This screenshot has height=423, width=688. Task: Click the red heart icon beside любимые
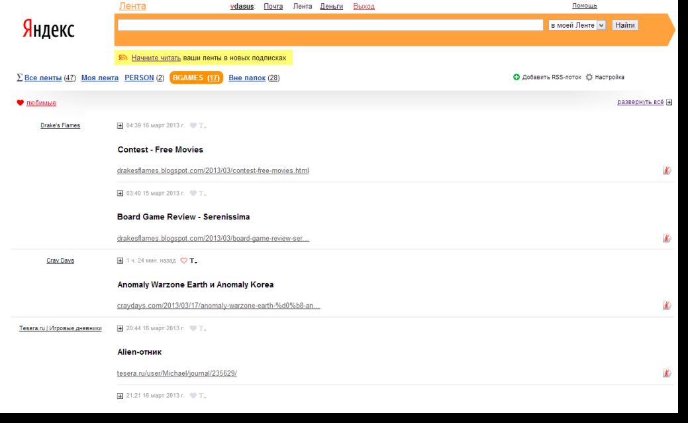pos(20,103)
